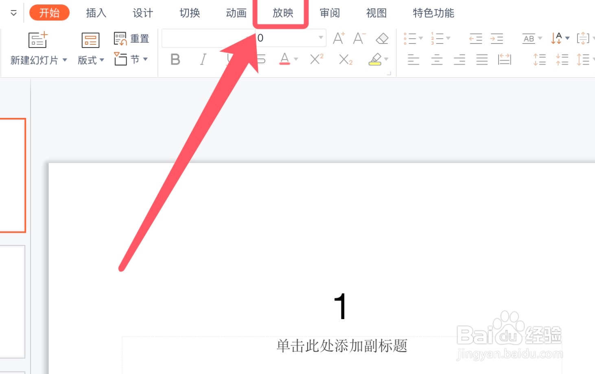Expand the font color dropdown arrow
The height and width of the screenshot is (374, 595).
click(x=297, y=59)
